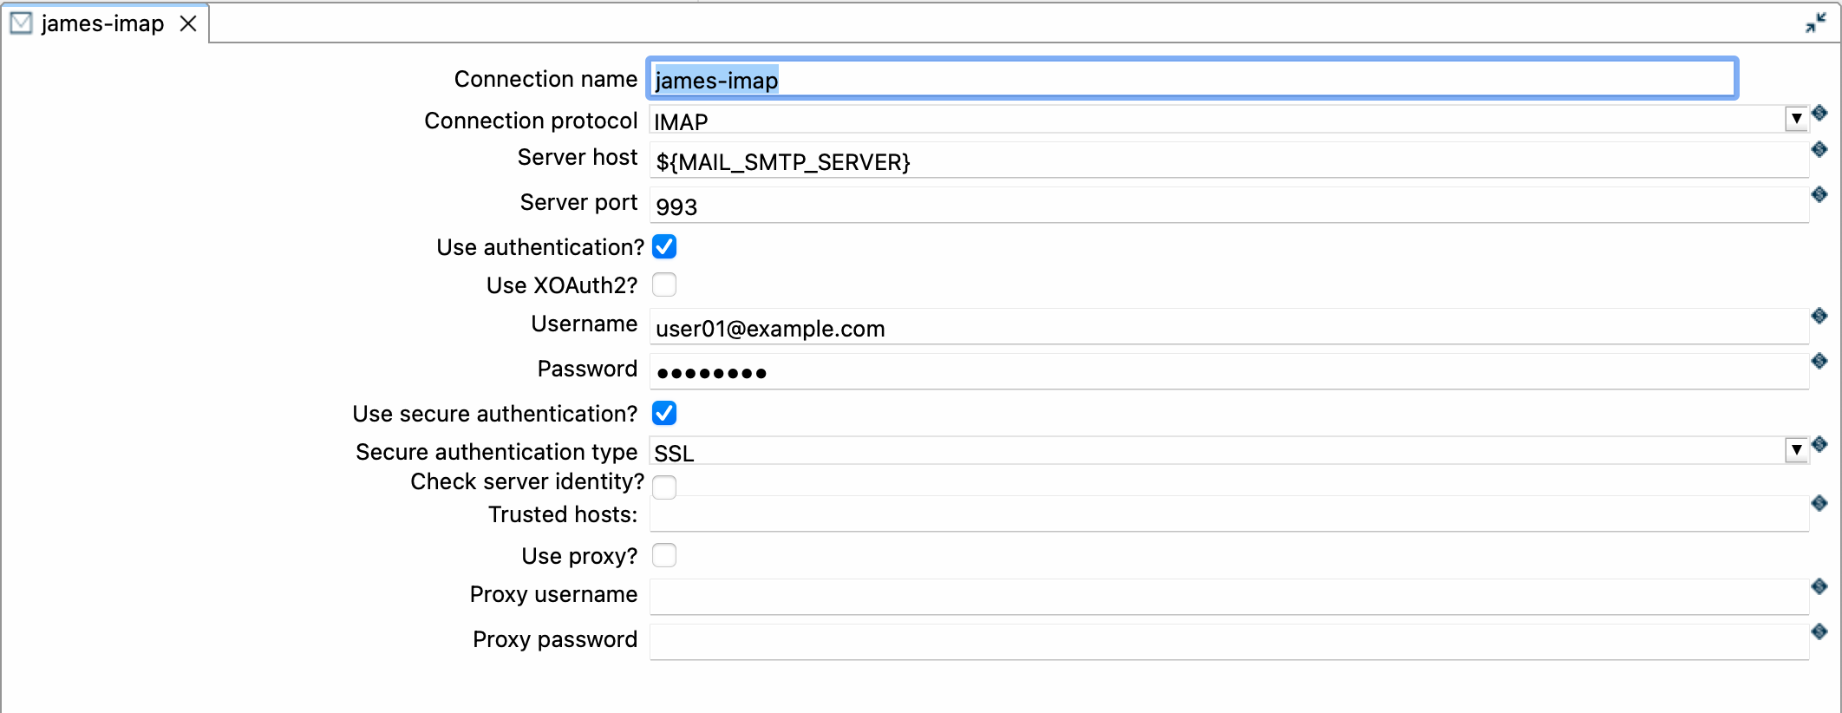Close the james-imap tab

(188, 23)
